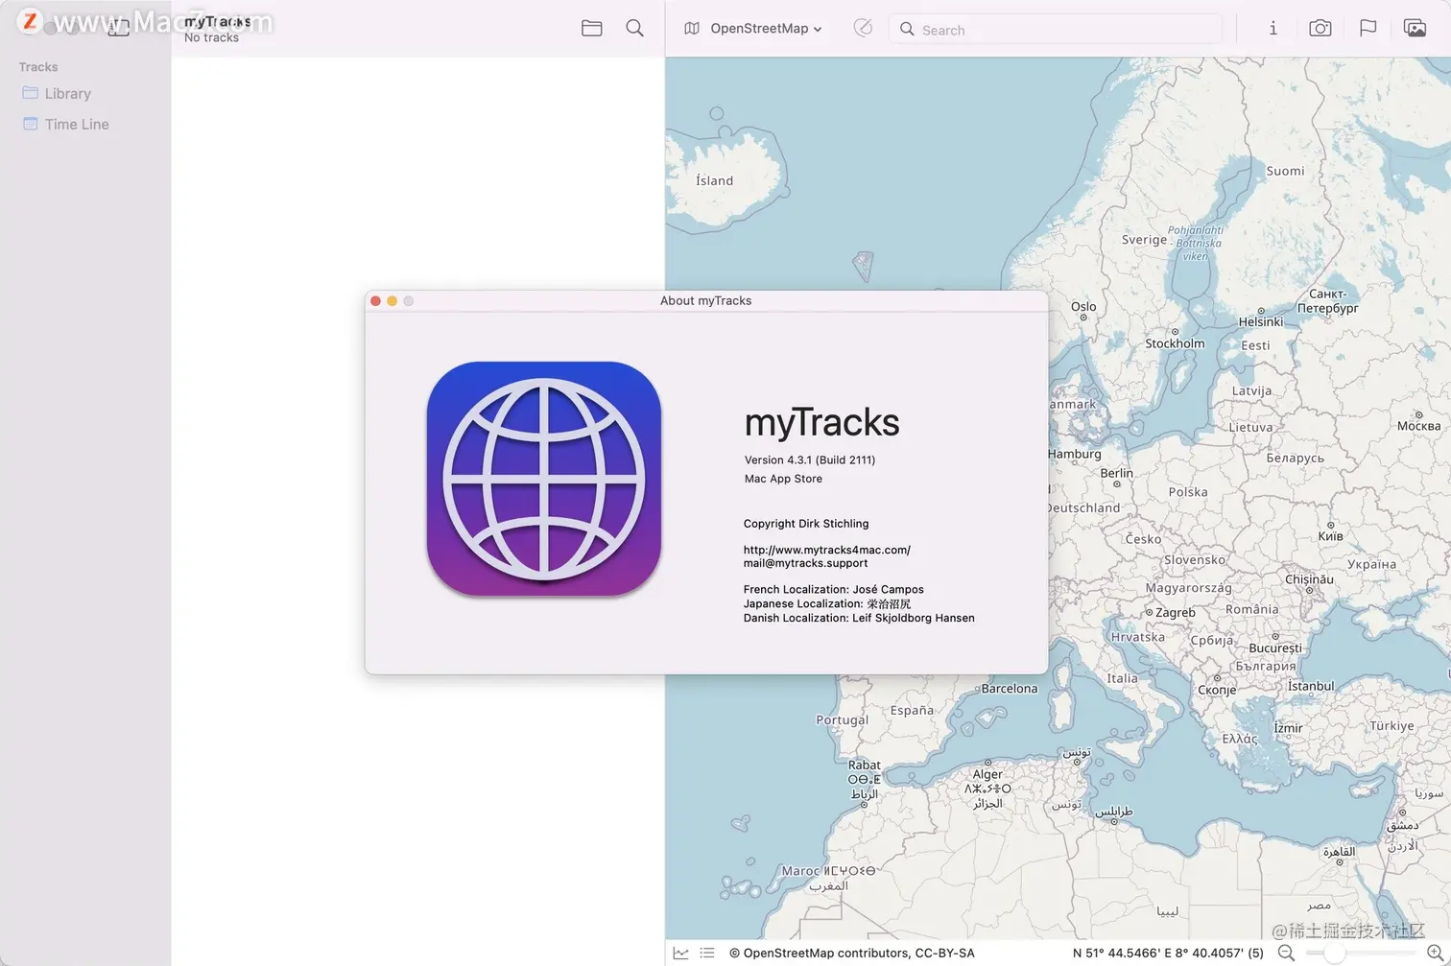This screenshot has height=966, width=1451.
Task: Zoom out with the minus magnifier
Action: (1287, 953)
